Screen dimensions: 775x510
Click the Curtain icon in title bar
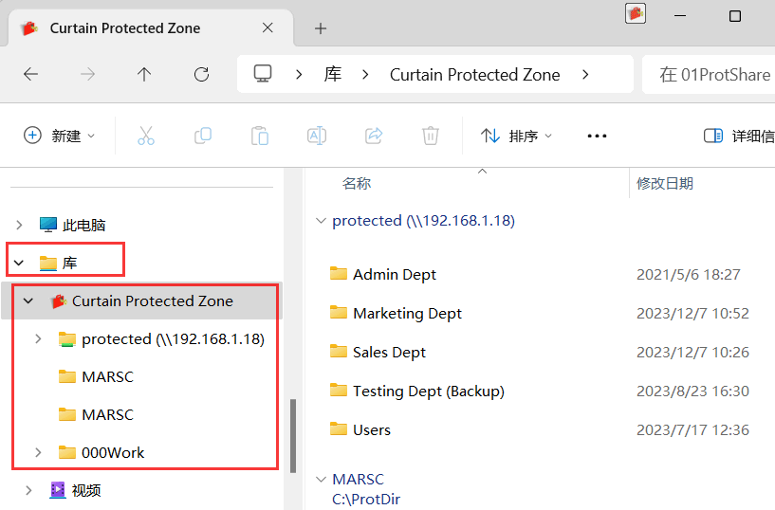coord(636,13)
